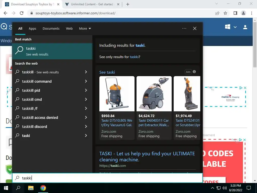Viewport: 257px width, 193px height.
Task: Click the browser address bar URL
Action: (75, 13)
